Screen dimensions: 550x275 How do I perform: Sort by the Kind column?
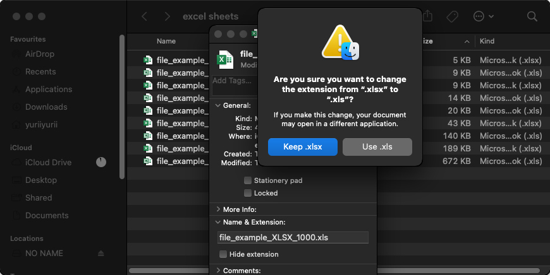(487, 41)
